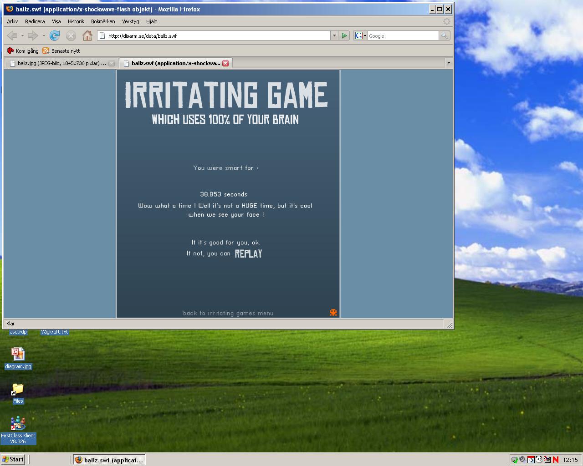Click the red N tray icon
Image resolution: width=583 pixels, height=466 pixels.
pyautogui.click(x=556, y=460)
